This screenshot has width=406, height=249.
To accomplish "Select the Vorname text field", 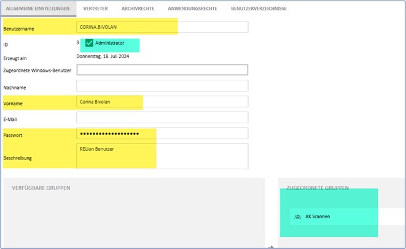I will tap(162, 102).
